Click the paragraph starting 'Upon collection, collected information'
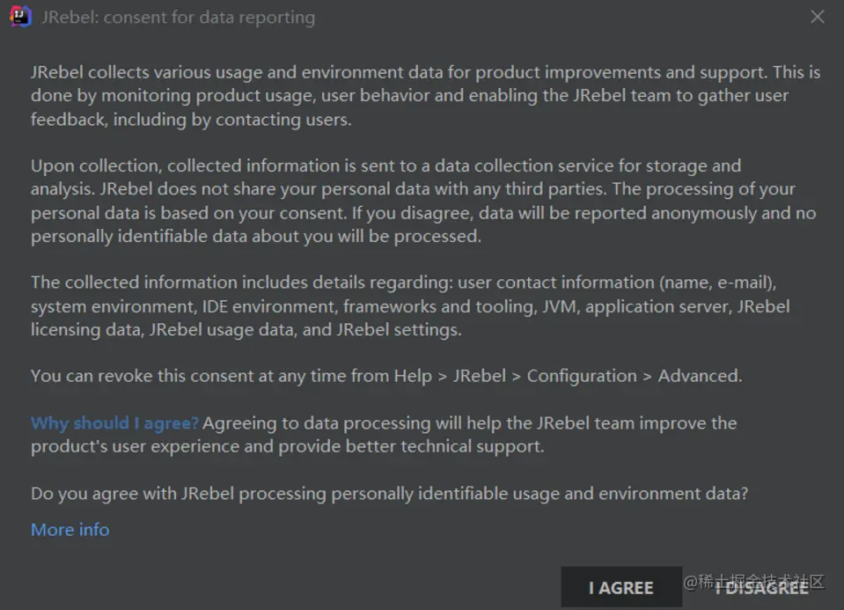This screenshot has width=844, height=610. (423, 201)
